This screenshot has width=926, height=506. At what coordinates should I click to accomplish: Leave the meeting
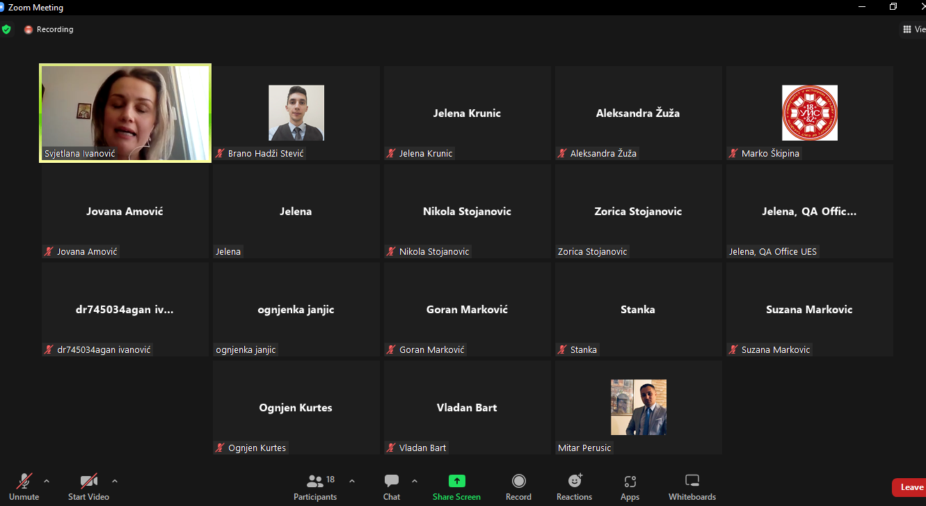(911, 487)
